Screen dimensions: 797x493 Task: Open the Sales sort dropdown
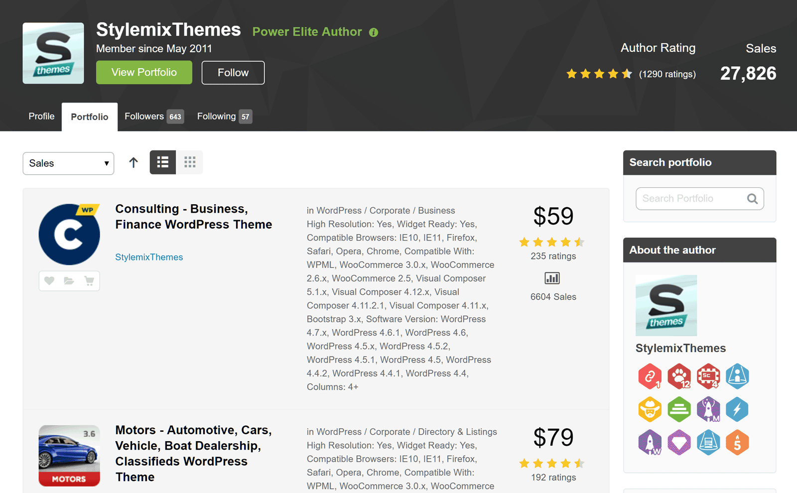68,163
